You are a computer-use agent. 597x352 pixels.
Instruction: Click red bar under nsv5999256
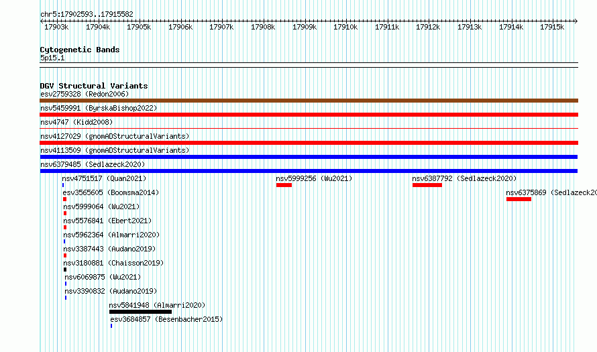tap(284, 185)
